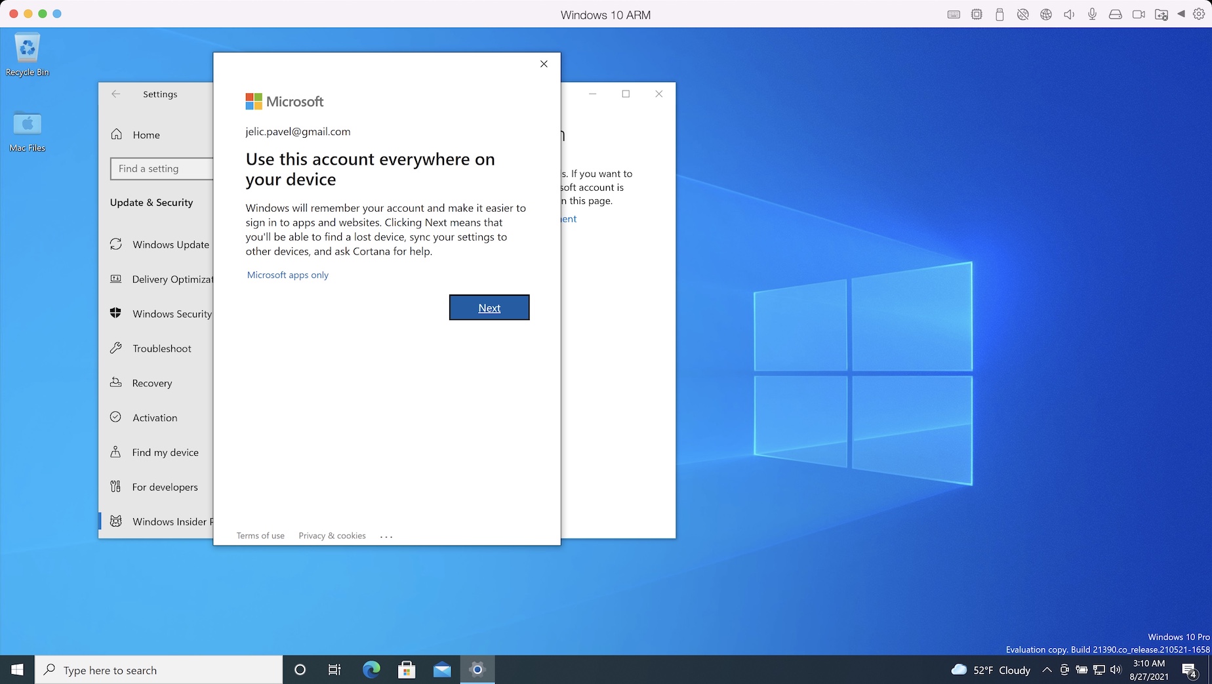Viewport: 1212px width, 684px height.
Task: Open Task View from the taskbar
Action: [x=334, y=670]
